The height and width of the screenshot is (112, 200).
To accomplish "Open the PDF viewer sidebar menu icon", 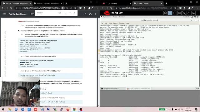I will point(4,14).
